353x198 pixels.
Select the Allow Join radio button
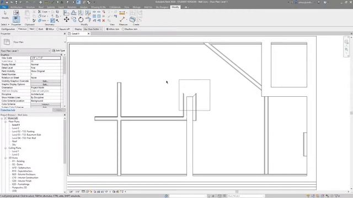(107, 29)
